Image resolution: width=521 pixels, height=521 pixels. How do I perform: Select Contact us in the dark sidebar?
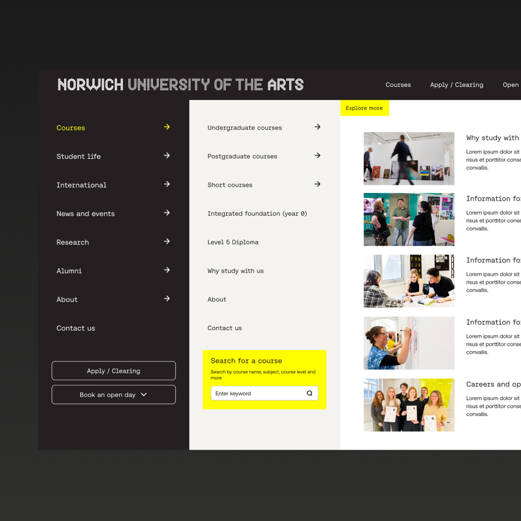(x=76, y=328)
